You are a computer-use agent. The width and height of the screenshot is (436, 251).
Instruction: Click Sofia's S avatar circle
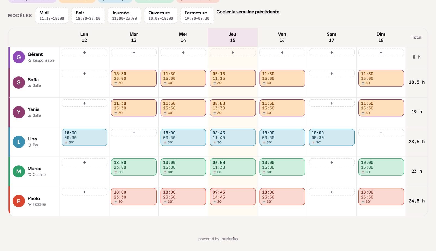pos(19,82)
